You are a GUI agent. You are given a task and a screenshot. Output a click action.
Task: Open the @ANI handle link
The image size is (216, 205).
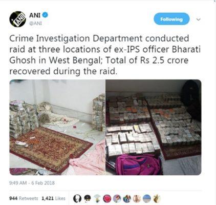35,24
